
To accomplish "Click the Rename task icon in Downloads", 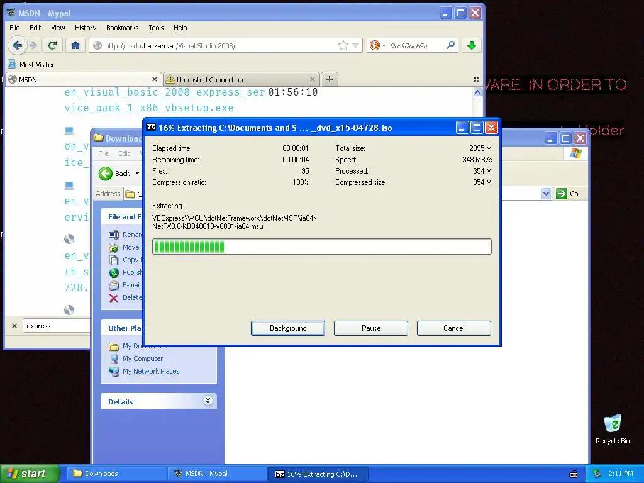I will pos(114,235).
